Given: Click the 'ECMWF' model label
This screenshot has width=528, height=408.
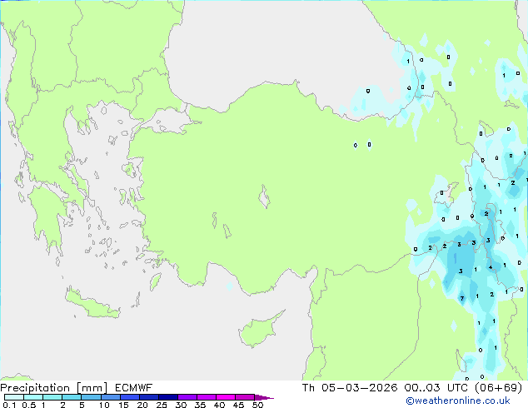Looking at the screenshot, I should 134,388.
